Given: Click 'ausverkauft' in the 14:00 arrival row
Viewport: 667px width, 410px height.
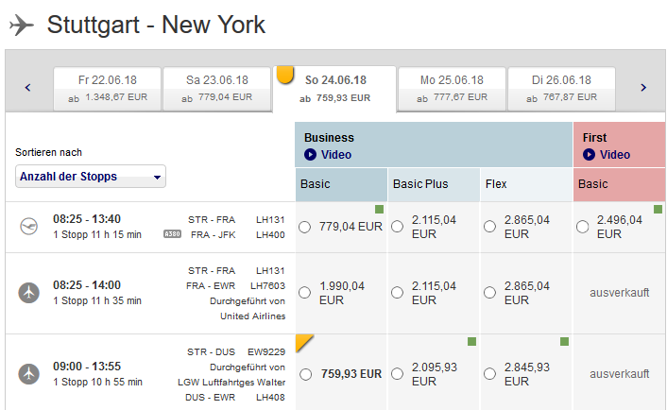Looking at the screenshot, I should click(620, 293).
